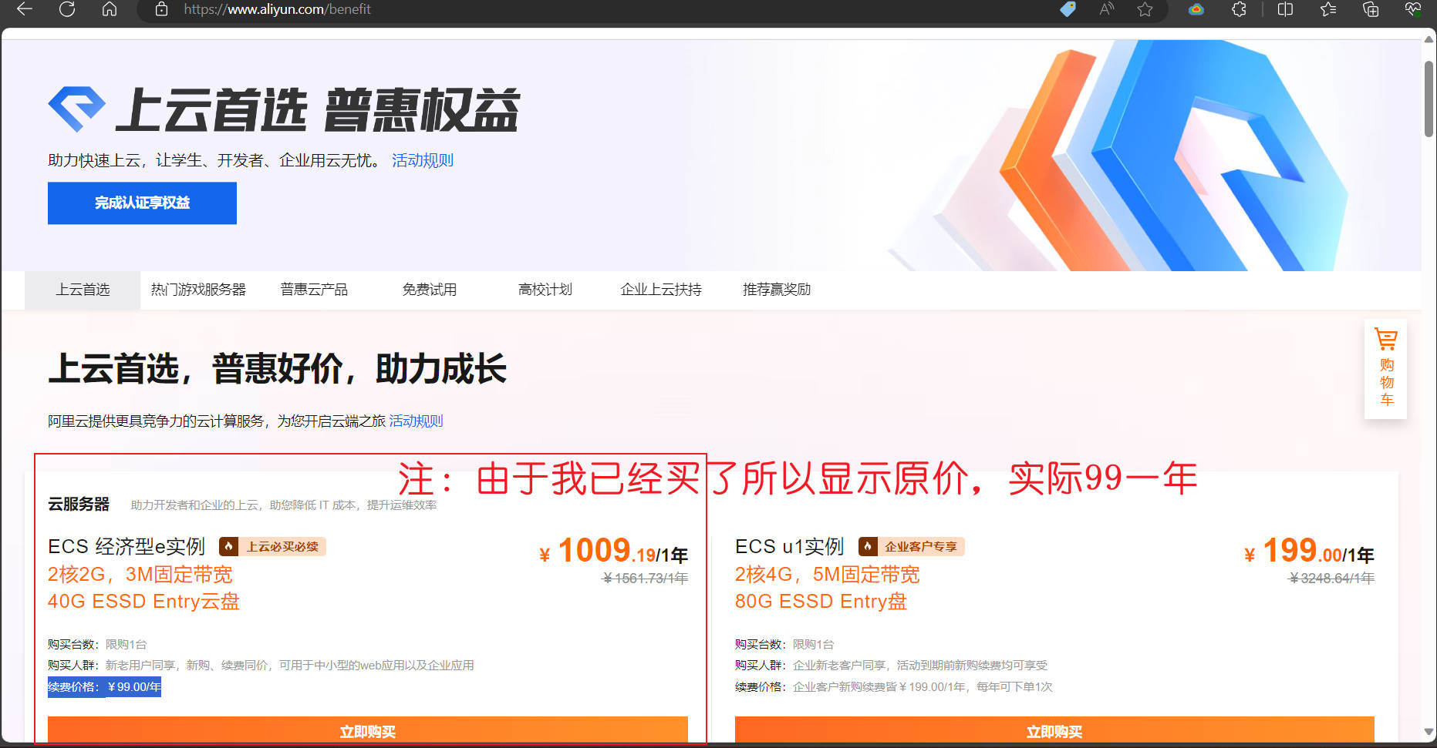Open the favorites list icon
Screen dimensions: 1437x748
(x=1327, y=9)
